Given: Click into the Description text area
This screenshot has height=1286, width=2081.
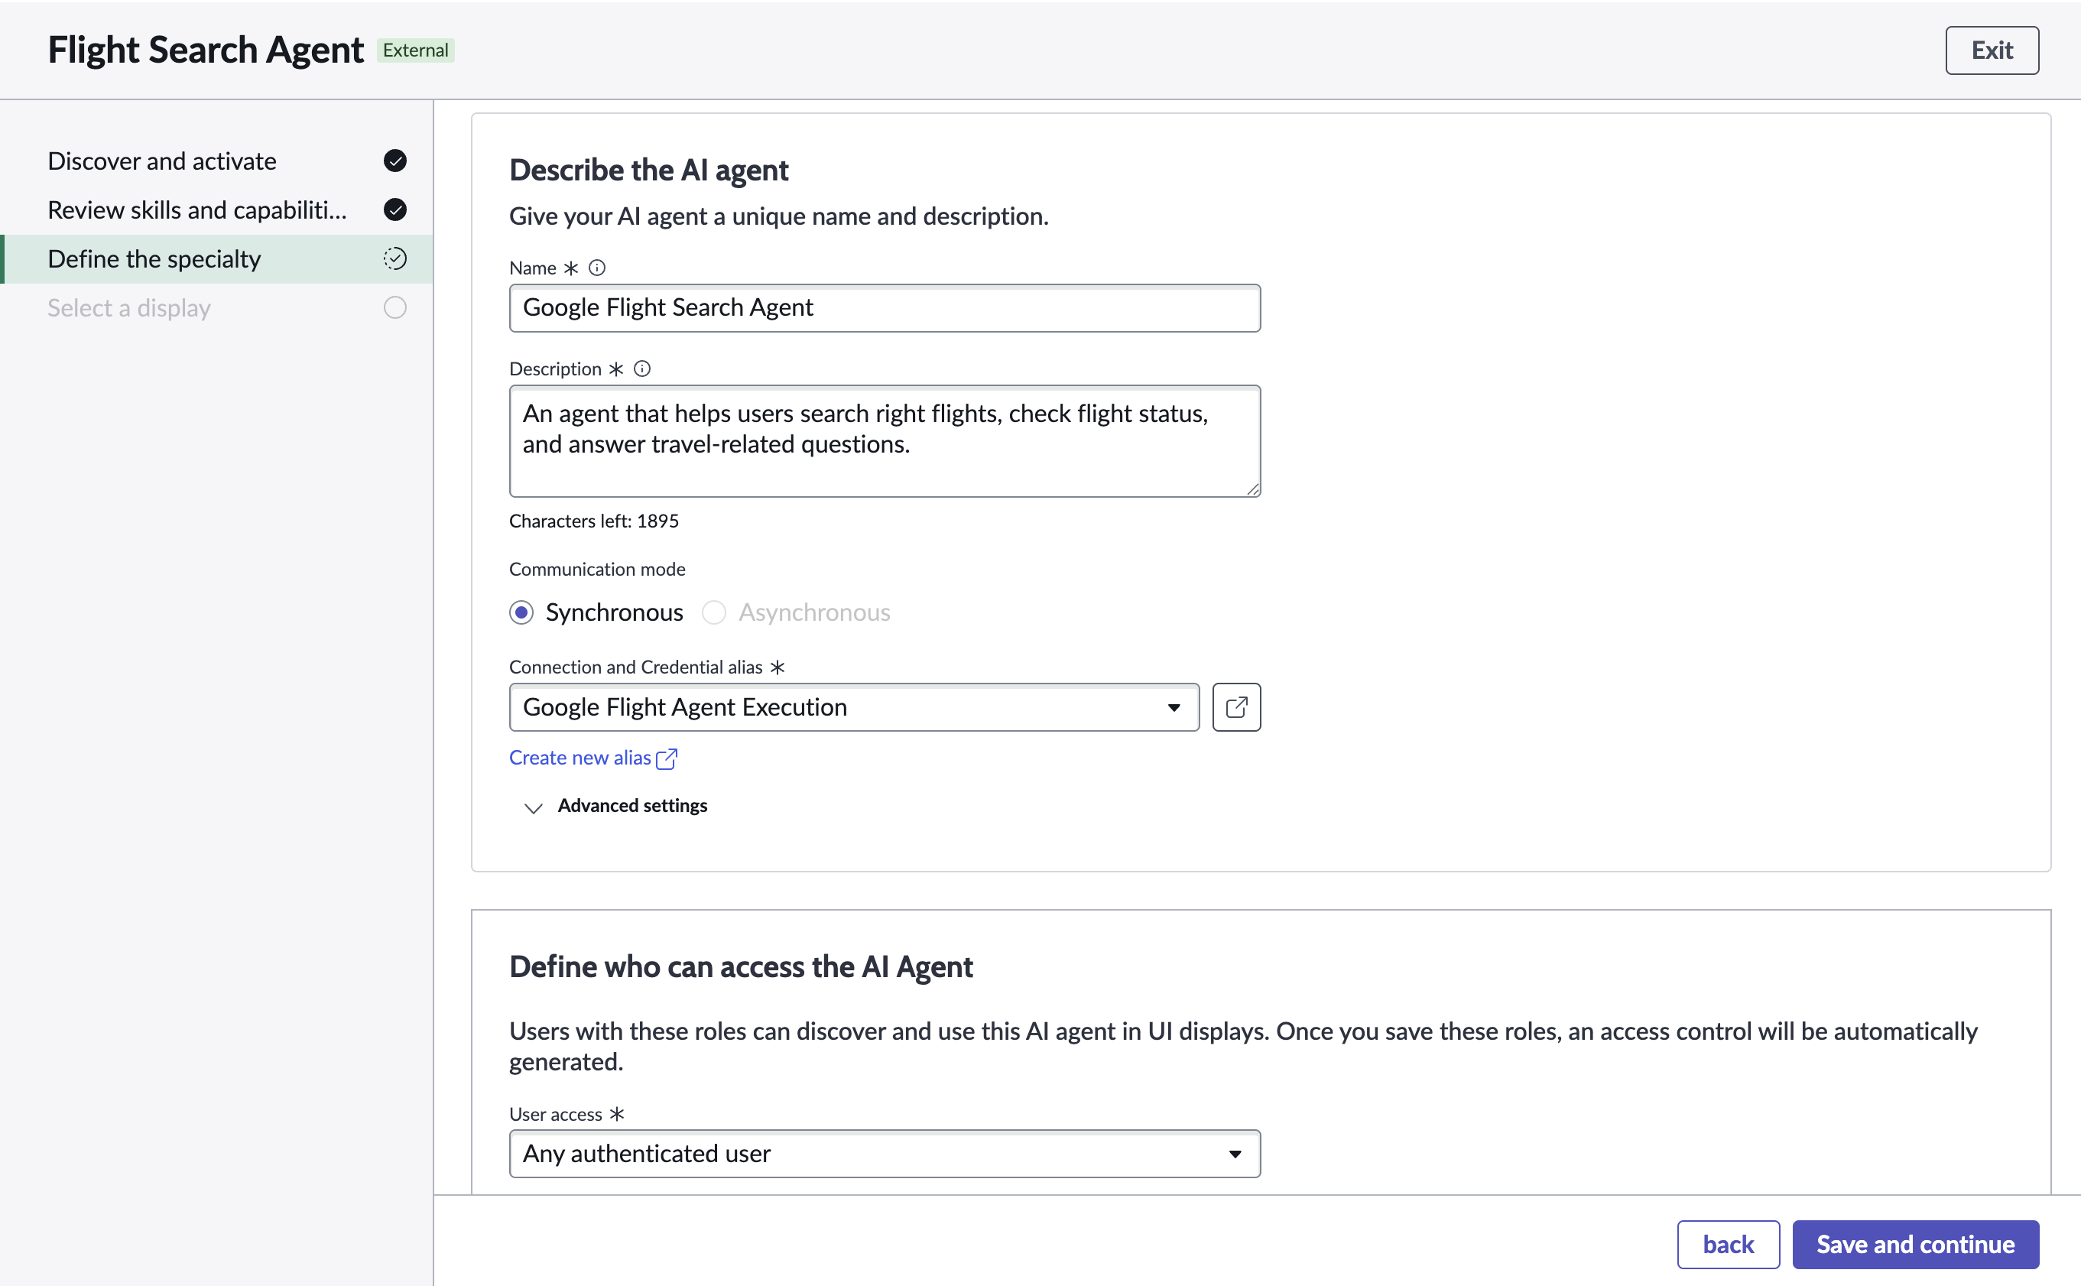Looking at the screenshot, I should (x=885, y=440).
